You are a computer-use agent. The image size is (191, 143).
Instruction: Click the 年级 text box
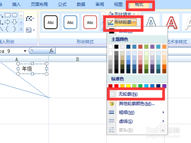click(32, 69)
